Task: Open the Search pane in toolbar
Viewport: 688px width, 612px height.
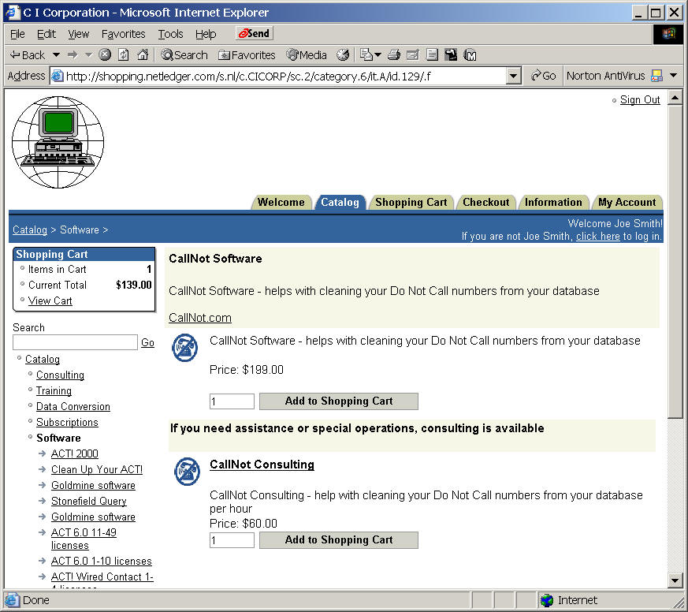Action: click(x=184, y=55)
